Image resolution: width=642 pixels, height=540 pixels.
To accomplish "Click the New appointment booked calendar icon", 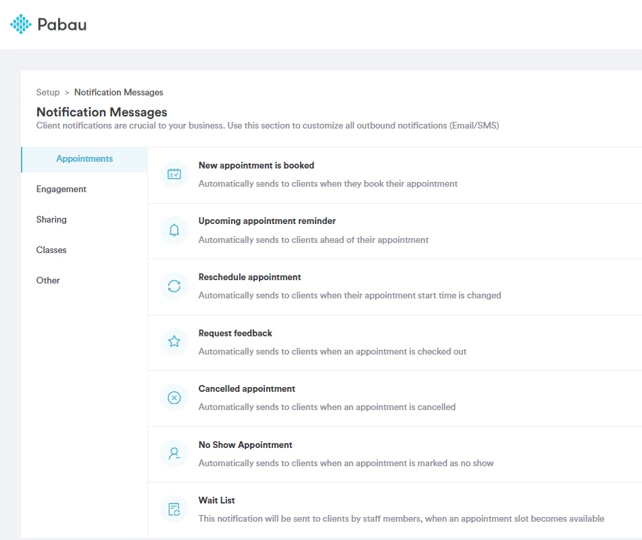I will tap(174, 174).
